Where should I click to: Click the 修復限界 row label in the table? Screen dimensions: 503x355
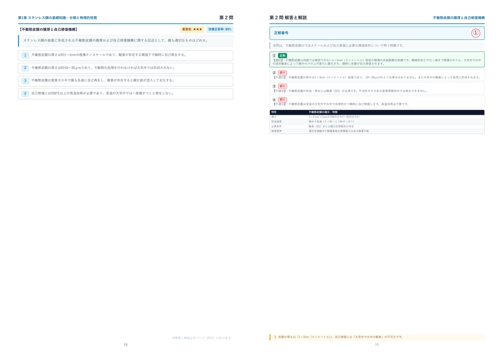tap(276, 131)
